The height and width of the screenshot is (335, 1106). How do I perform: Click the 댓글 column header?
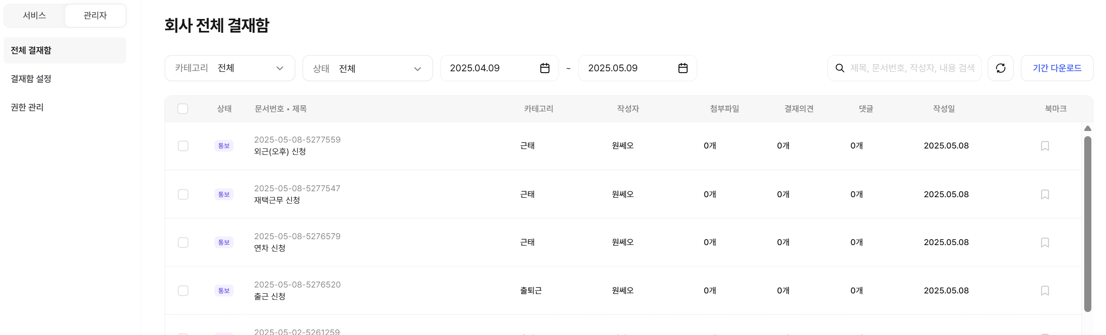(x=866, y=108)
